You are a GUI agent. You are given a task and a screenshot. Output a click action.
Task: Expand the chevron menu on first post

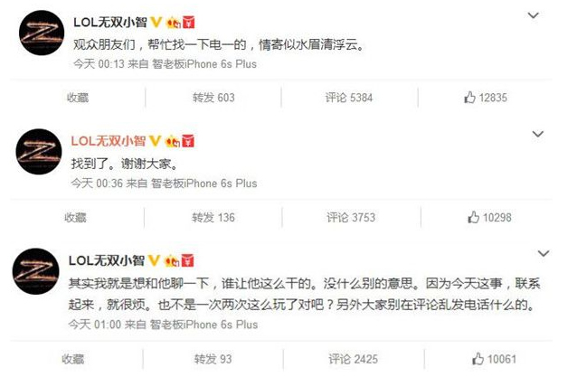pyautogui.click(x=534, y=15)
